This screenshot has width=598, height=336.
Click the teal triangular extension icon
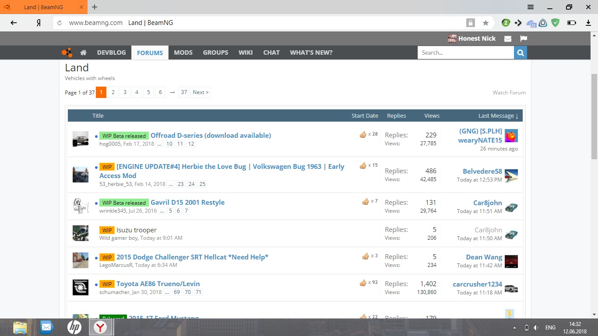543,23
